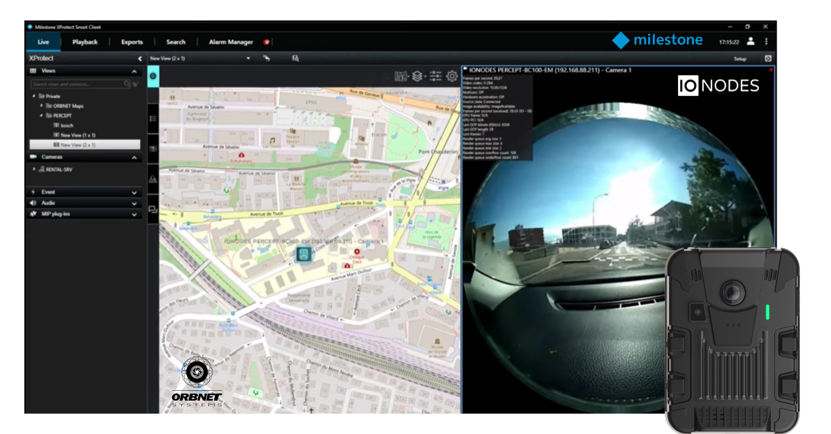This screenshot has width=831, height=434.
Task: Open the New View (2 x 1) dropdown
Action: click(248, 58)
